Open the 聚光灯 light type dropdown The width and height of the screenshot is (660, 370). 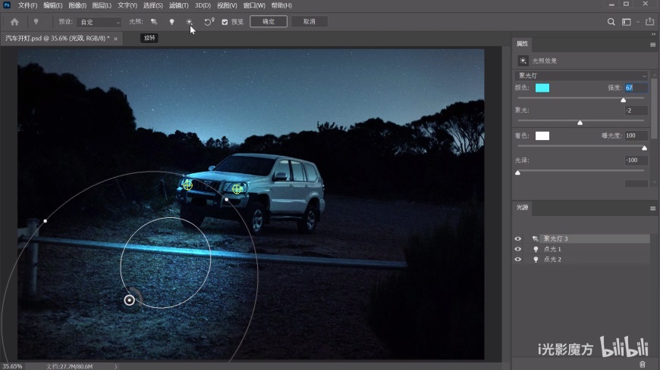point(581,76)
